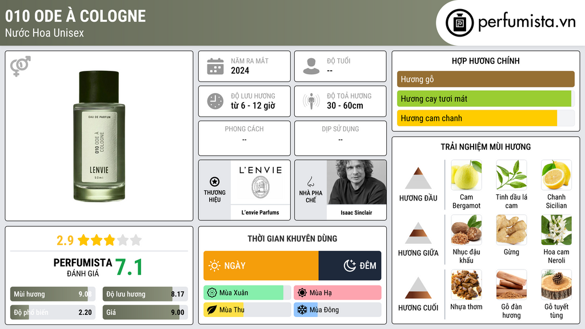Click the Hương giữa pyramid icon
This screenshot has width=585, height=329.
pos(418,233)
